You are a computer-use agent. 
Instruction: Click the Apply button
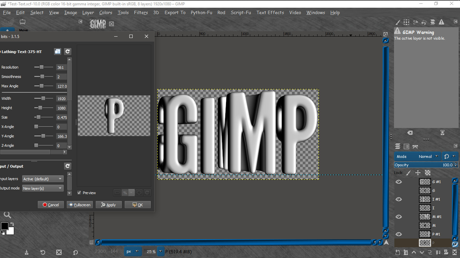(109, 205)
